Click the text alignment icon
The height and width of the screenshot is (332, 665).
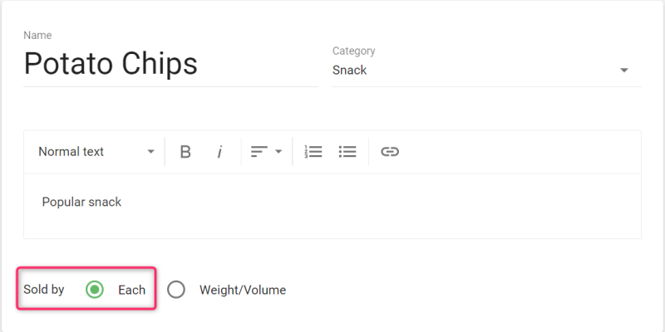259,152
